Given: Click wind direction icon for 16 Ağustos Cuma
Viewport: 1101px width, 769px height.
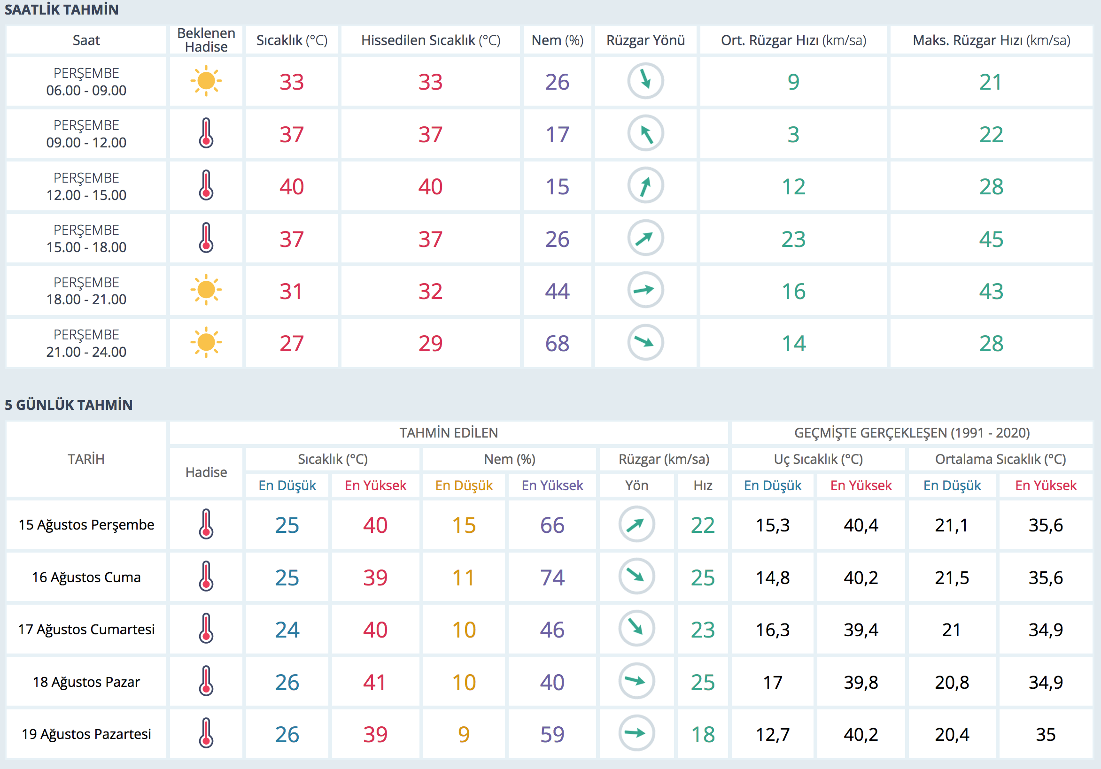Looking at the screenshot, I should 636,576.
